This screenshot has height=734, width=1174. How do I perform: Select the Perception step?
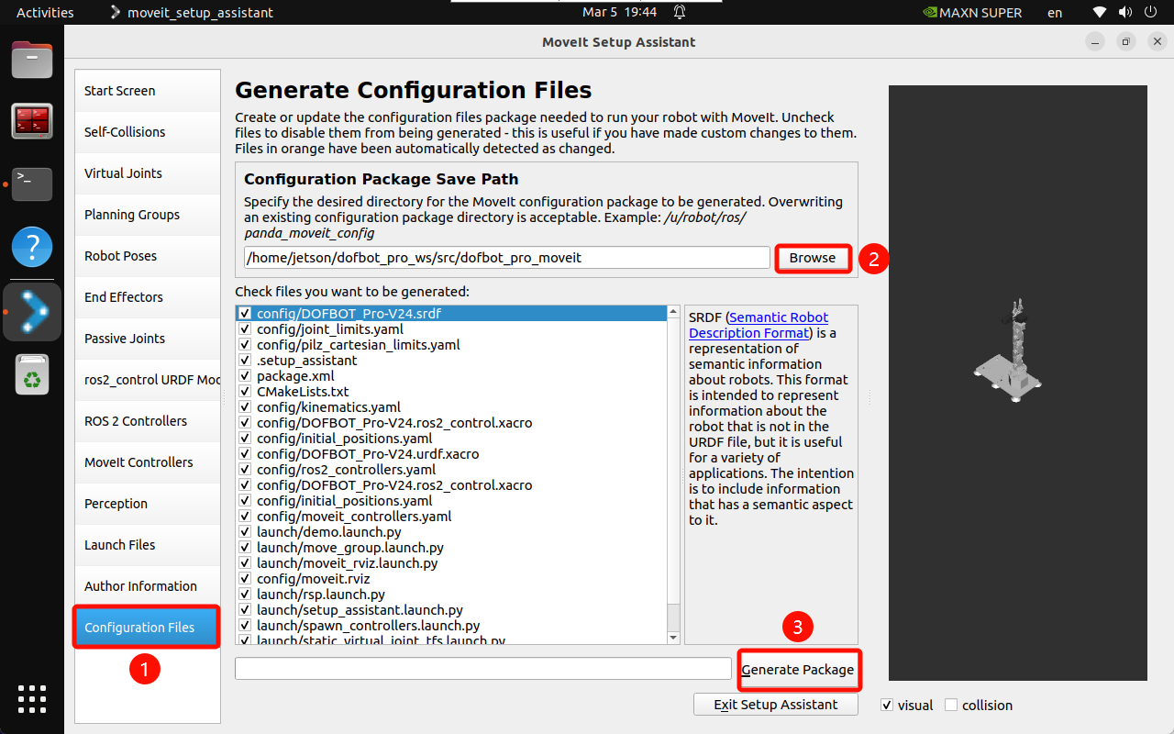148,504
